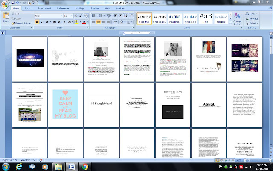
Task: Select the Keep Calm Read My Blog page thumbnail
Action: point(65,104)
